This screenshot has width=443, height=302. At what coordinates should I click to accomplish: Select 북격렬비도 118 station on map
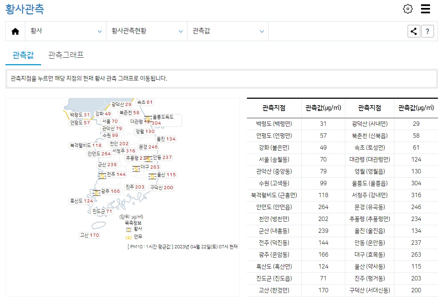[86, 146]
